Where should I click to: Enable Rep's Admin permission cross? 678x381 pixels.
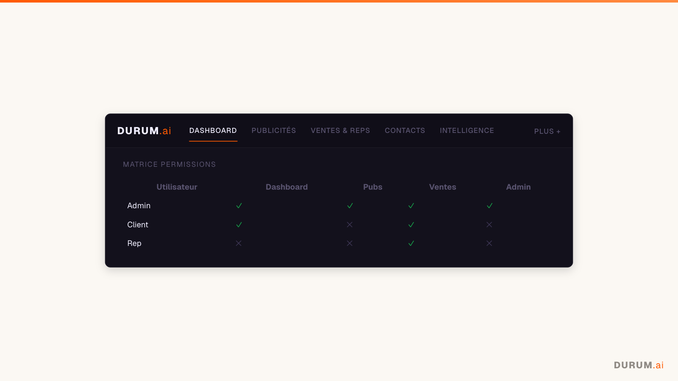pyautogui.click(x=489, y=243)
